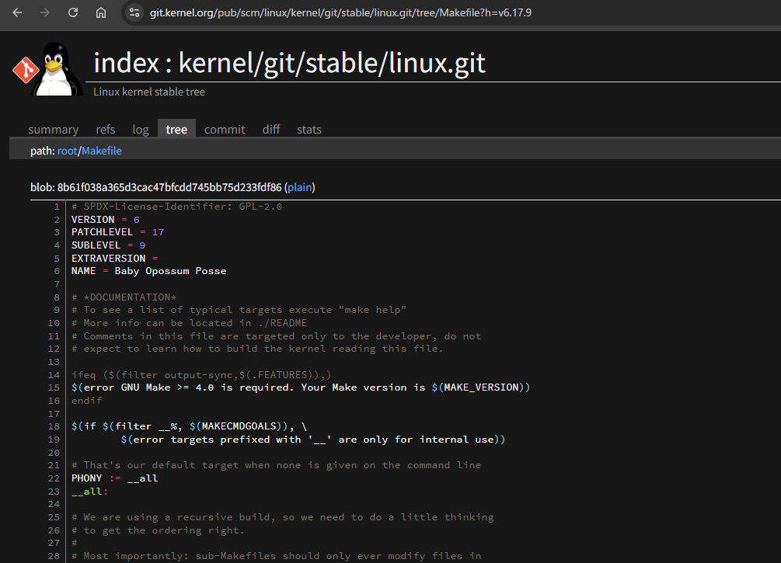Click the browser back arrow
Viewport: 781px width, 563px height.
coord(17,12)
